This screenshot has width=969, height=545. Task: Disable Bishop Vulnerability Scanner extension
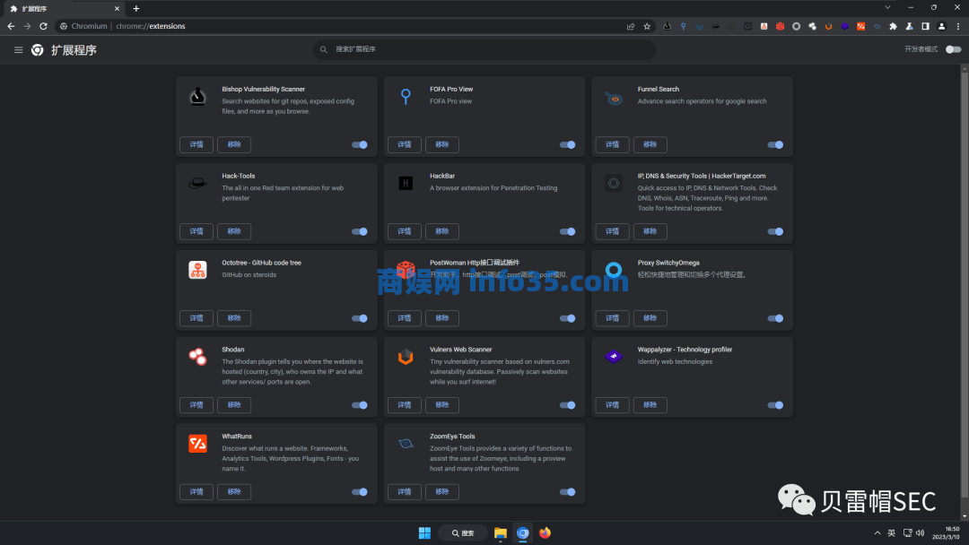360,145
